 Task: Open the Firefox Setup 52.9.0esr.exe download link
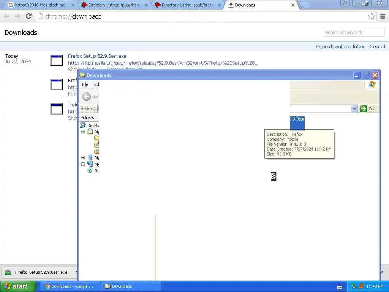(97, 56)
